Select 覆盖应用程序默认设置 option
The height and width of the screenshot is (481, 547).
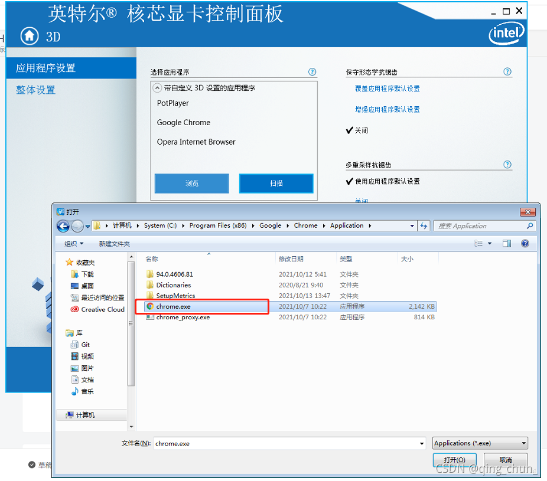tap(388, 89)
